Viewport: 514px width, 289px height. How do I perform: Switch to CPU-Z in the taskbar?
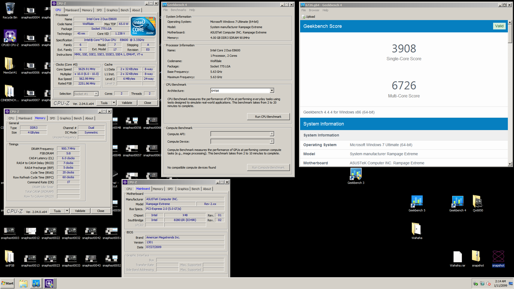point(49,283)
